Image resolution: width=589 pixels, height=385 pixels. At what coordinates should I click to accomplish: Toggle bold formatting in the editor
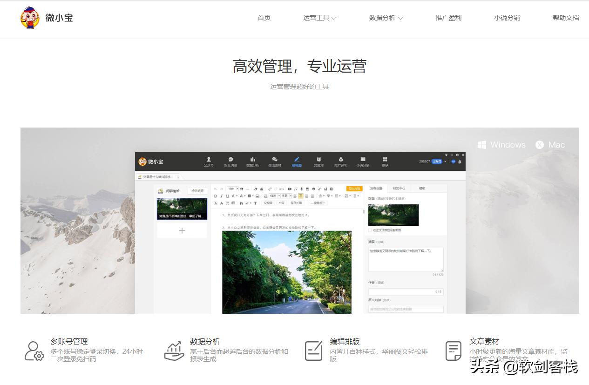pyautogui.click(x=216, y=196)
